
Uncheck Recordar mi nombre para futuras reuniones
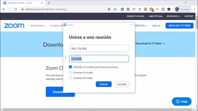70,67
